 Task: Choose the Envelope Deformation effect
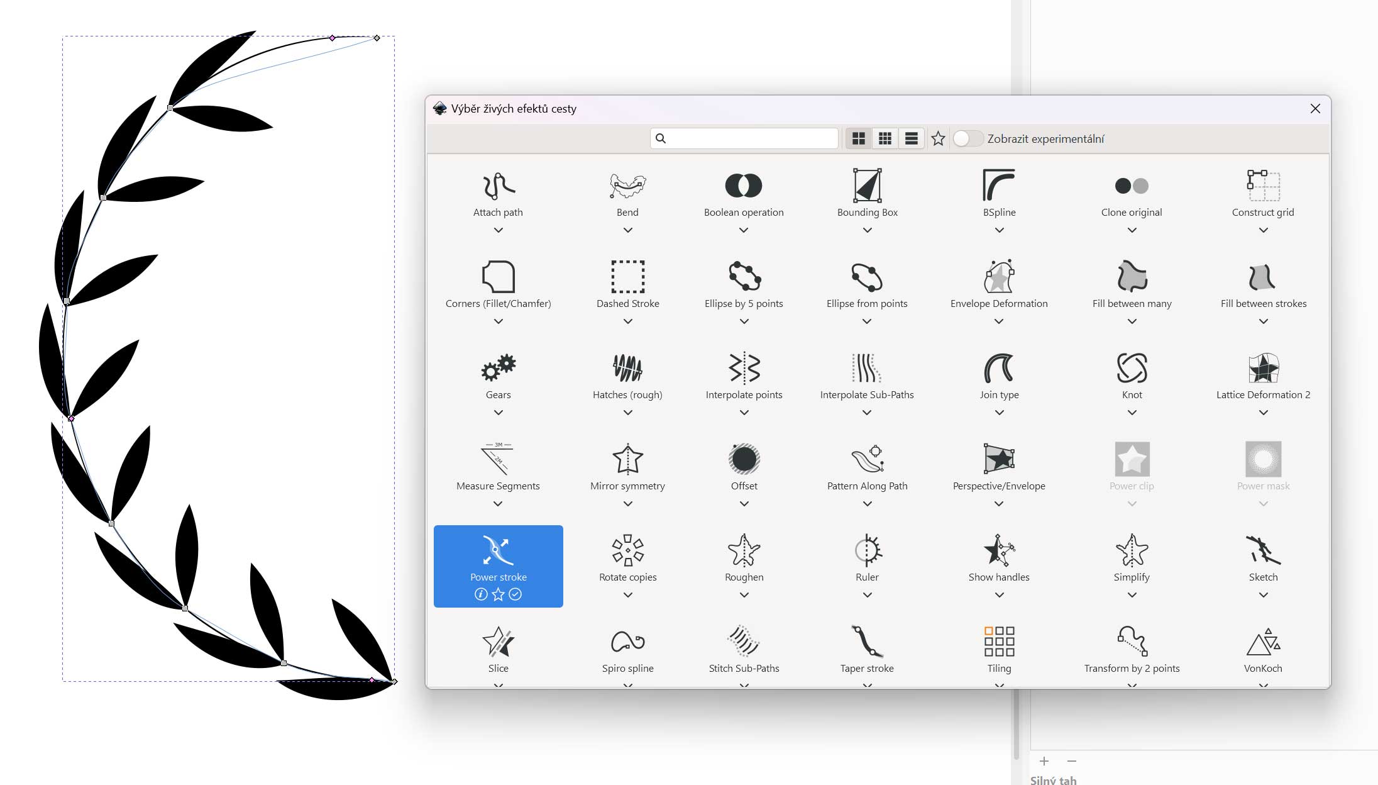(x=999, y=277)
